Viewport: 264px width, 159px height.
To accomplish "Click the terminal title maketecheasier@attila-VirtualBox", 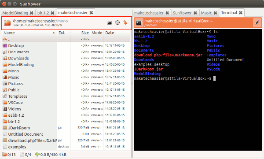I will [179, 21].
